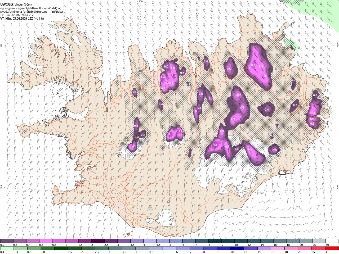Click the 64N latitude label on the right edge
Viewport: 339px width, 254px height.
click(x=338, y=187)
